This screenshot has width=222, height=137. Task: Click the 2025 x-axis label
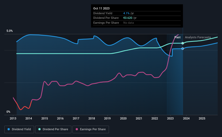click(x=202, y=118)
